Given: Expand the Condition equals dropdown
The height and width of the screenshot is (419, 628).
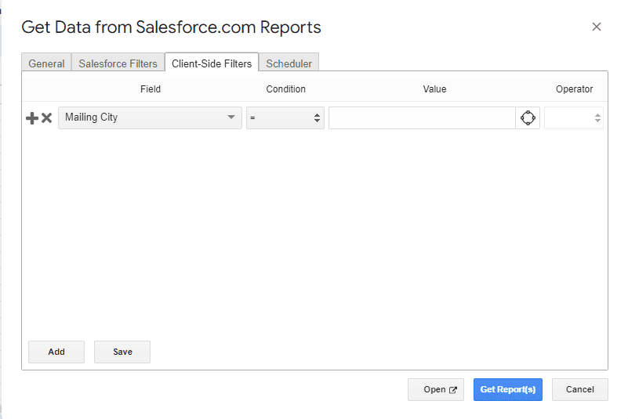Looking at the screenshot, I should [x=285, y=117].
